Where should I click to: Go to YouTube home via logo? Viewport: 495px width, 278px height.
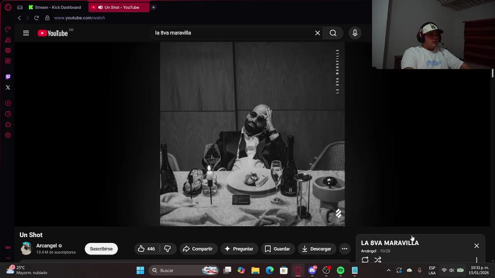click(53, 33)
